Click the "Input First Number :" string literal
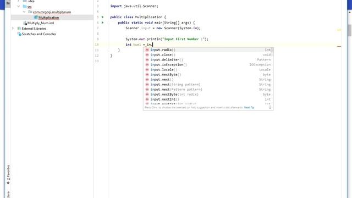This screenshot has width=352, height=198. click(183, 39)
